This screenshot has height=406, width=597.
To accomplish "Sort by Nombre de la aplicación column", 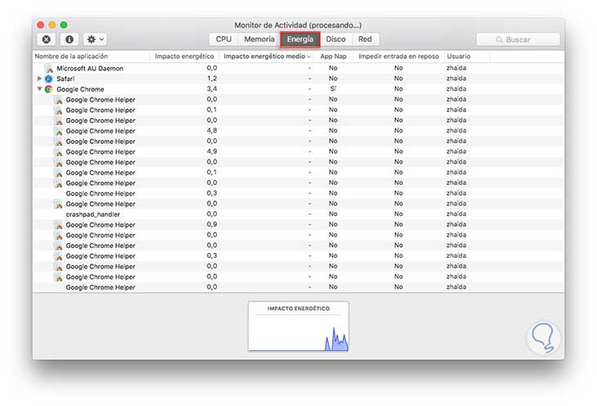I will [71, 56].
